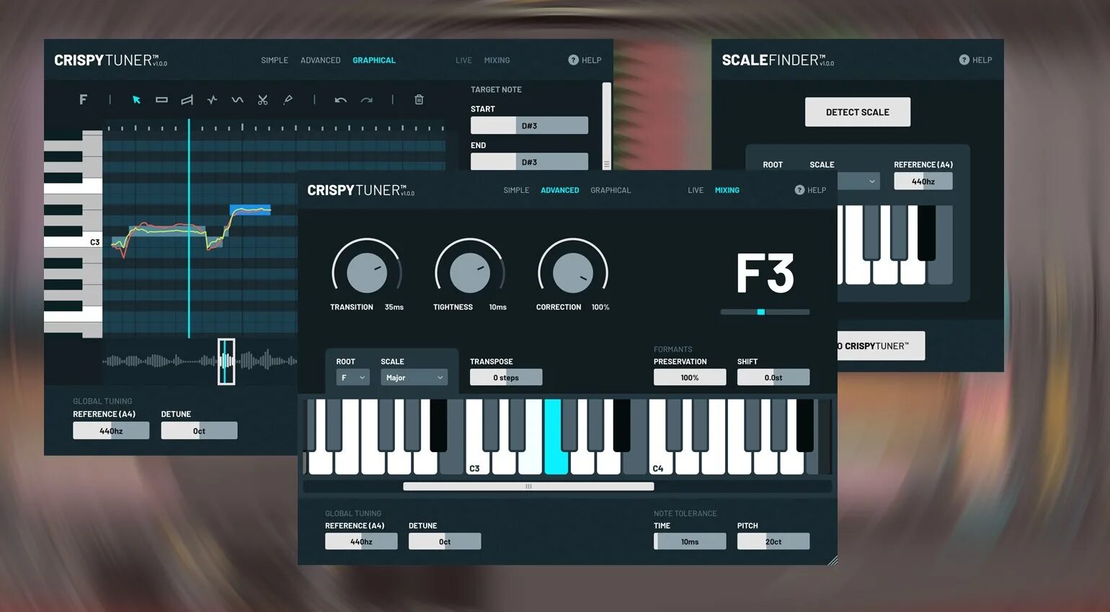1110x612 pixels.
Task: Click Reference (A4) 440hz in graphical window
Action: click(x=111, y=431)
